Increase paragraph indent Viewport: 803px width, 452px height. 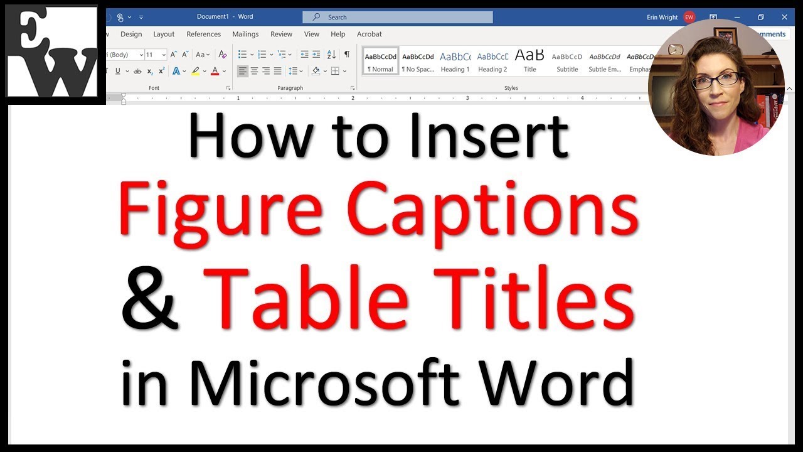click(x=316, y=55)
